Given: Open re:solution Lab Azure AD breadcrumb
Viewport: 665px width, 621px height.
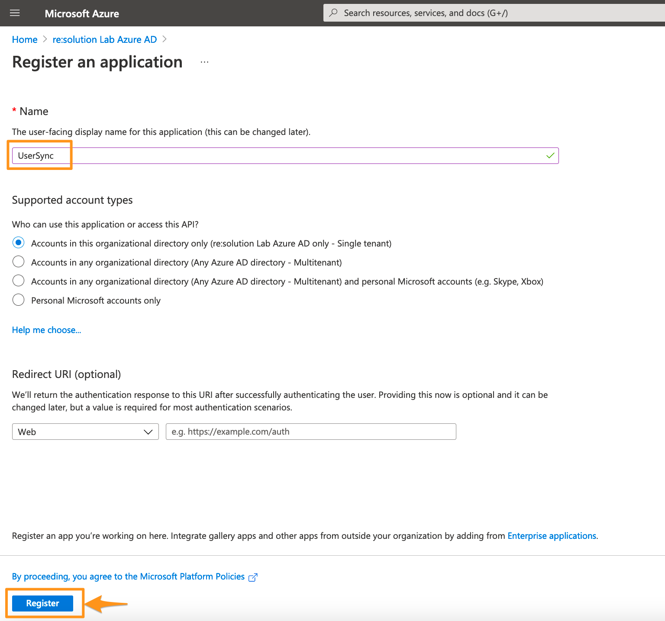Looking at the screenshot, I should pyautogui.click(x=105, y=39).
